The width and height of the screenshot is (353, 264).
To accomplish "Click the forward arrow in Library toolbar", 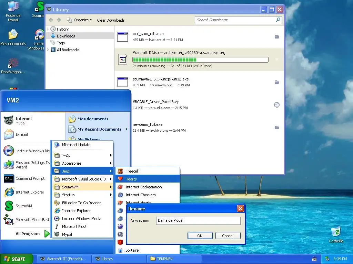I will pyautogui.click(x=59, y=20).
